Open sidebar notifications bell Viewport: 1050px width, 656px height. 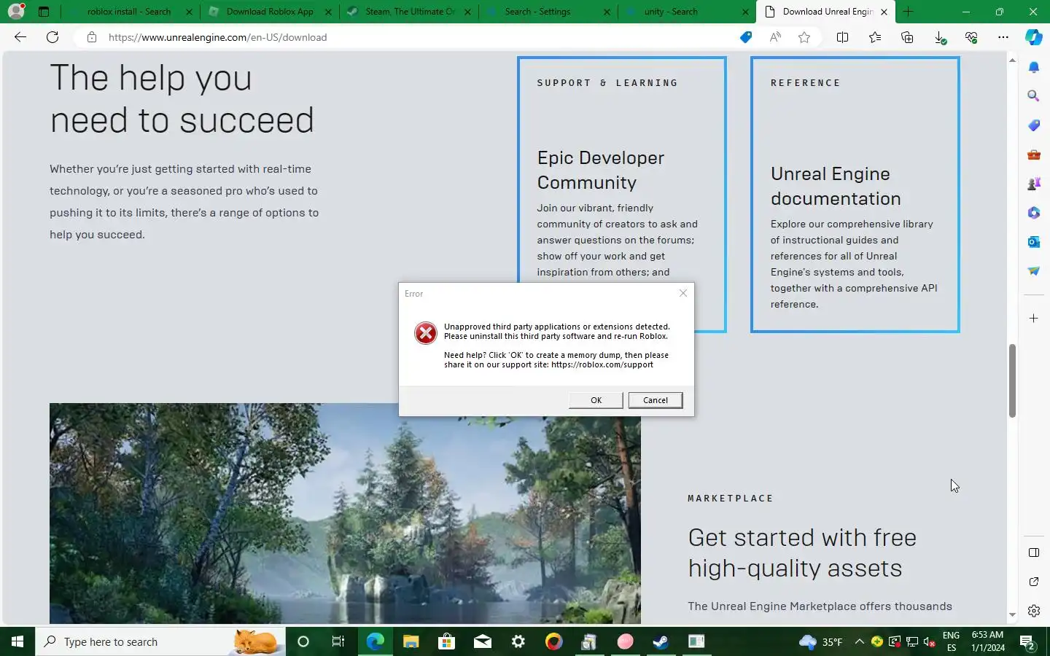[x=1034, y=67]
